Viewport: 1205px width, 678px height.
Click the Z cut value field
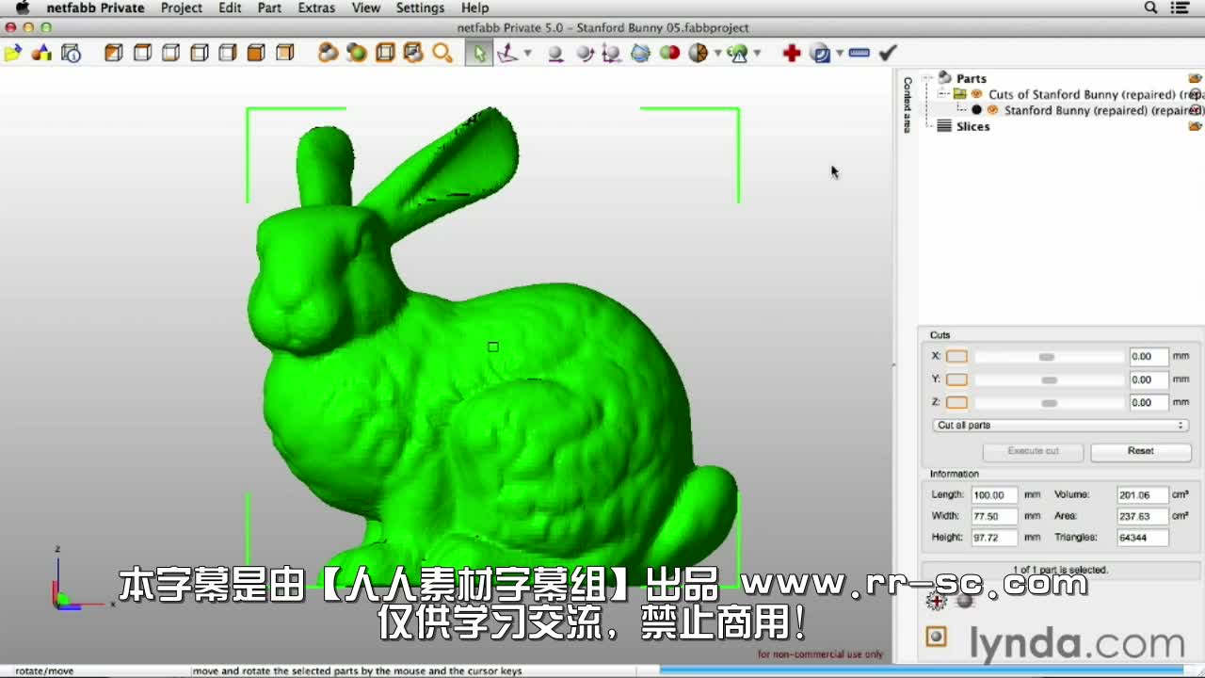click(1148, 402)
